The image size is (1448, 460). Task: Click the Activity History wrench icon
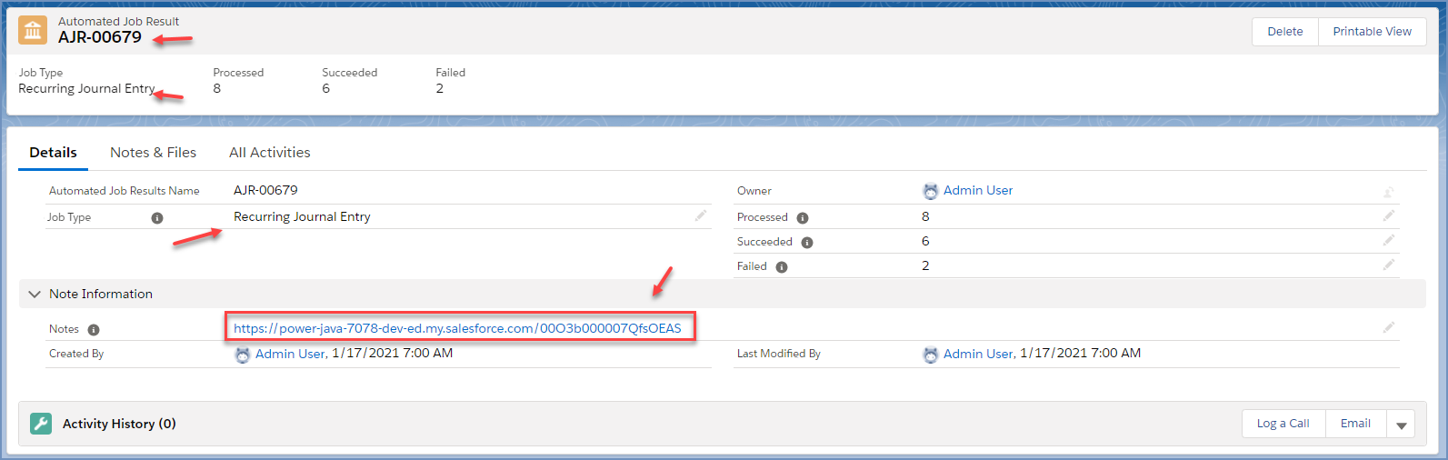point(41,424)
